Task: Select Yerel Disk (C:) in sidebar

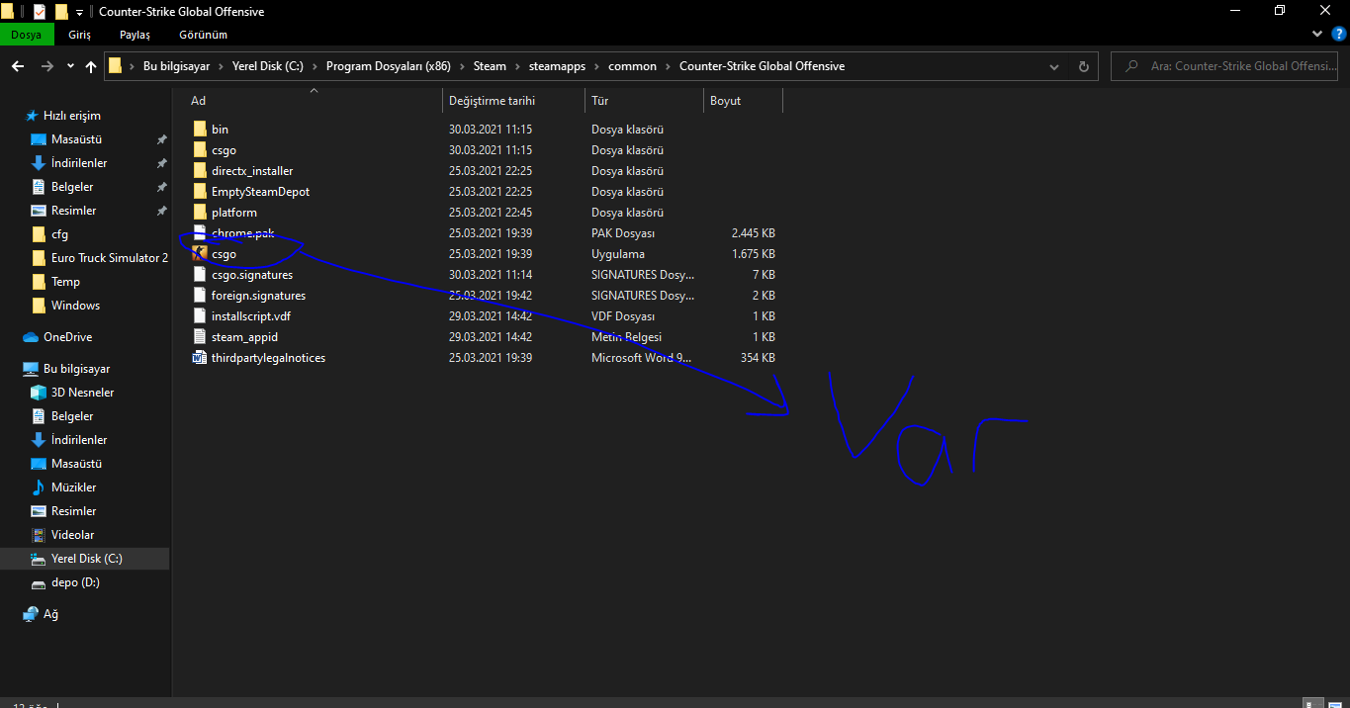Action: click(86, 559)
